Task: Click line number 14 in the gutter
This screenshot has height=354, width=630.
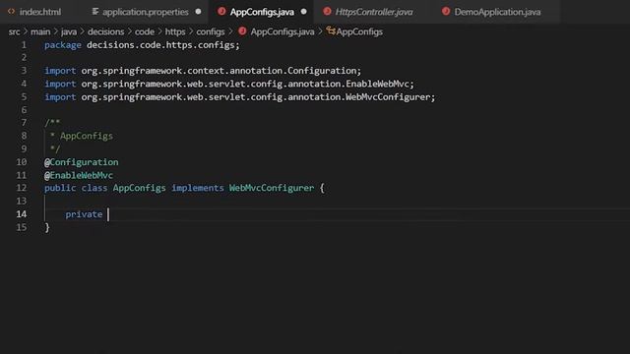Action: tap(22, 214)
